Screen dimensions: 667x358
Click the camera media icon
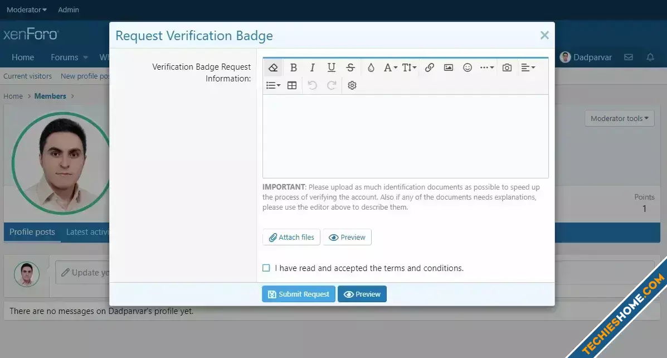click(x=507, y=67)
